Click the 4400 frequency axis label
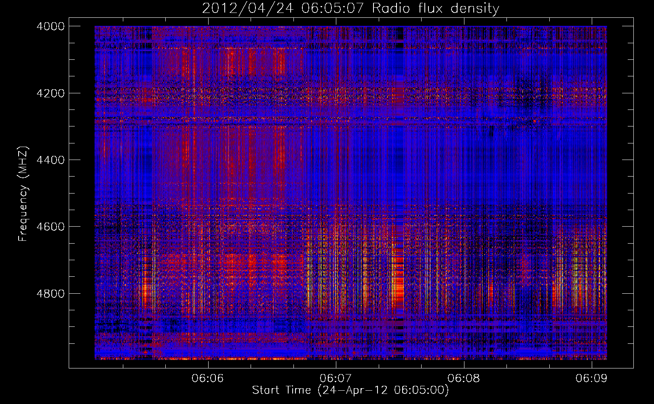 pos(51,160)
